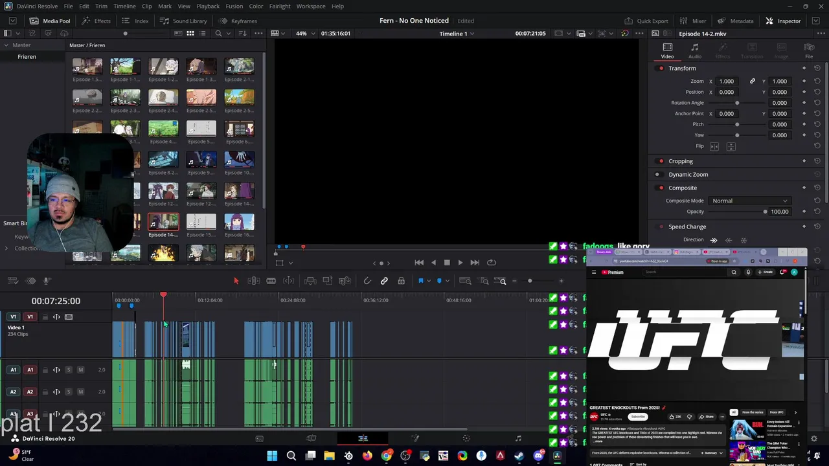Stop playback in the viewer
This screenshot has width=829, height=466.
(x=447, y=263)
